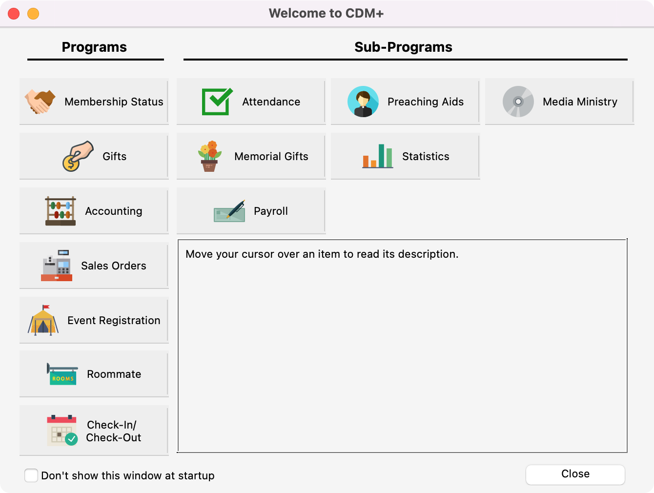
Task: Click the check and pen Payroll icon
Action: (229, 211)
